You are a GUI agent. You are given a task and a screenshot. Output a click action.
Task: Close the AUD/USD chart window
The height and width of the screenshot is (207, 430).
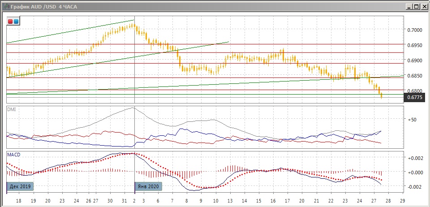tap(424, 7)
